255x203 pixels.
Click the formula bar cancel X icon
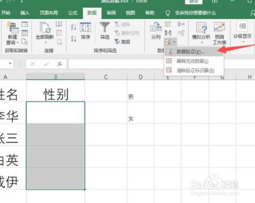tap(32, 64)
